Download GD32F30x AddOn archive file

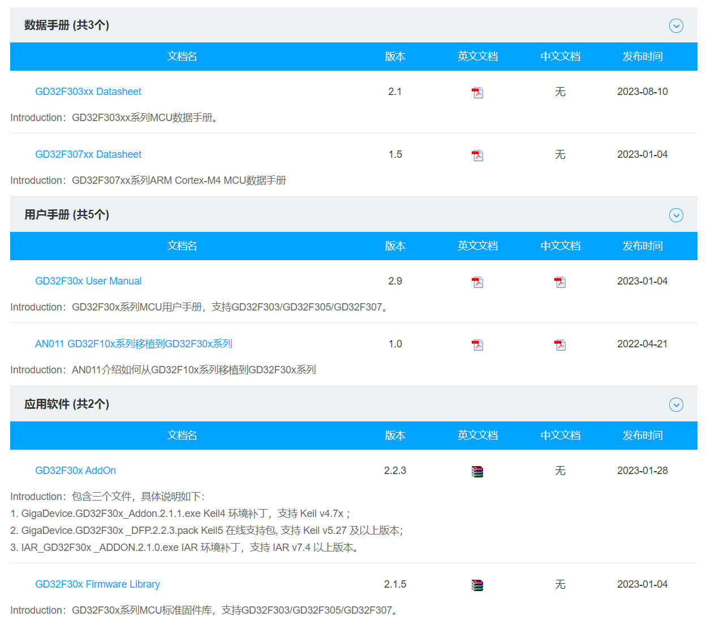click(477, 471)
